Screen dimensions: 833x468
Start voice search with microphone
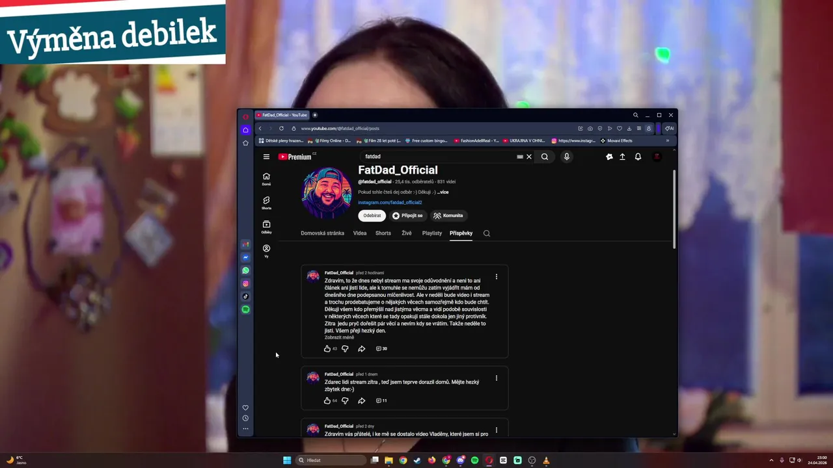tap(567, 157)
